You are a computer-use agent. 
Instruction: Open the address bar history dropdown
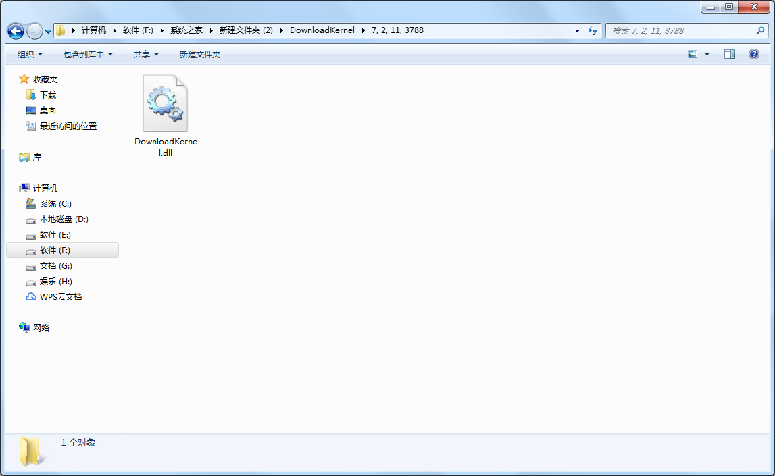tap(576, 30)
